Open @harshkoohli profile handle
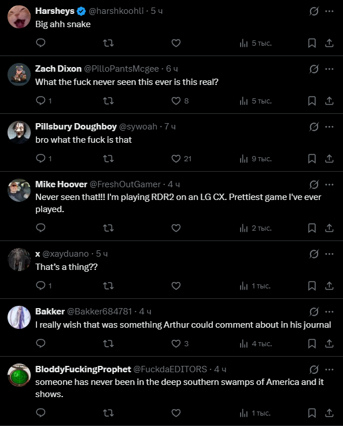 pos(116,11)
